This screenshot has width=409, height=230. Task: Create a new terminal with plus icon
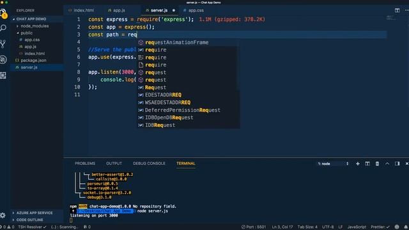[358, 164]
